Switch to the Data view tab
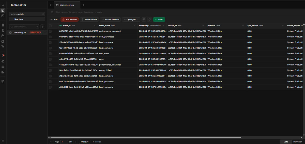Screen dimensions: 305x144 coord(286,142)
